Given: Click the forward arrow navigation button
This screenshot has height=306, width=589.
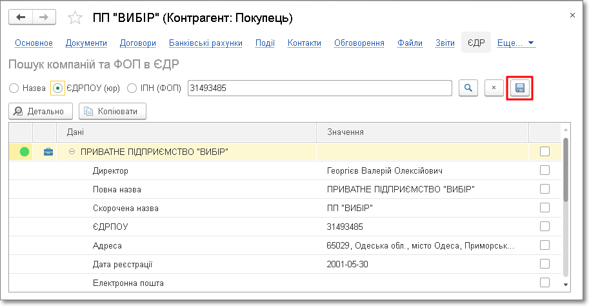Looking at the screenshot, I should point(44,17).
